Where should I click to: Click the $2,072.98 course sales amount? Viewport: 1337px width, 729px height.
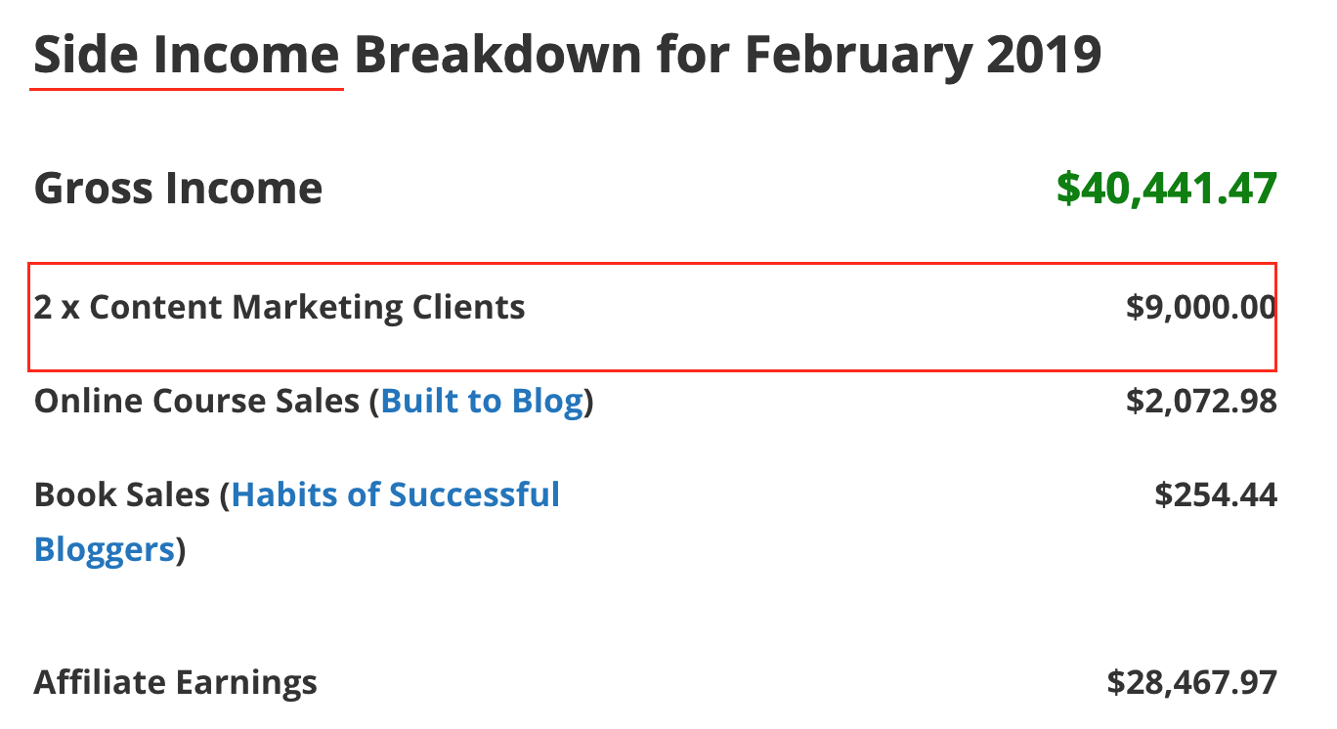[1201, 402]
